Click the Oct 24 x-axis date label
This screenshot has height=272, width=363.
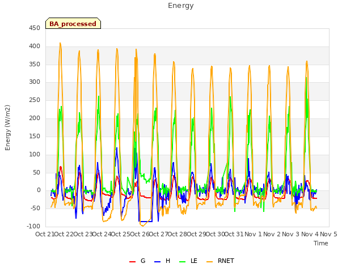[102, 234]
